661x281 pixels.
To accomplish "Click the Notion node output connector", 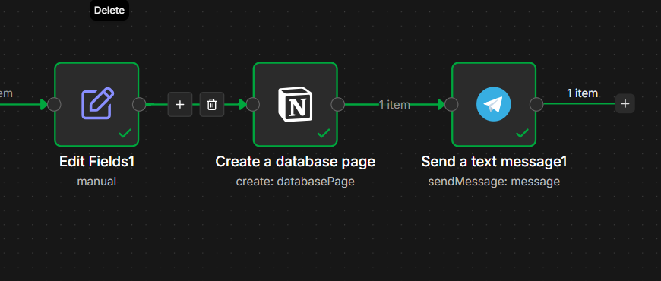I will click(337, 105).
